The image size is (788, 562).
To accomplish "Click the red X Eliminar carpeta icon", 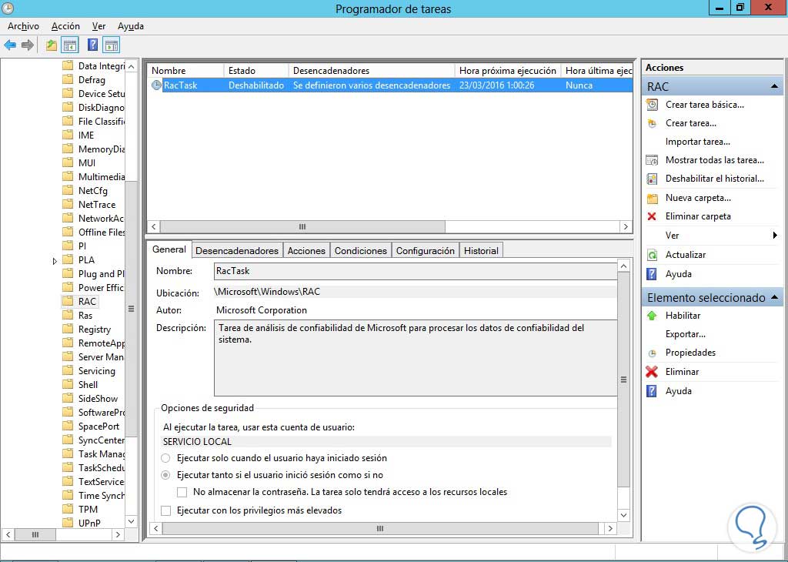I will [x=652, y=216].
